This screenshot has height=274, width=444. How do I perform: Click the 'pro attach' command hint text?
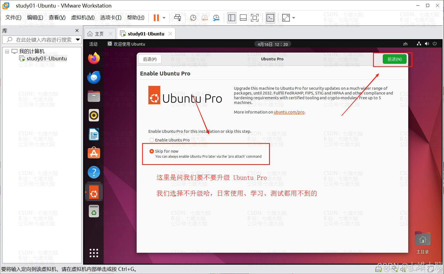(208, 157)
